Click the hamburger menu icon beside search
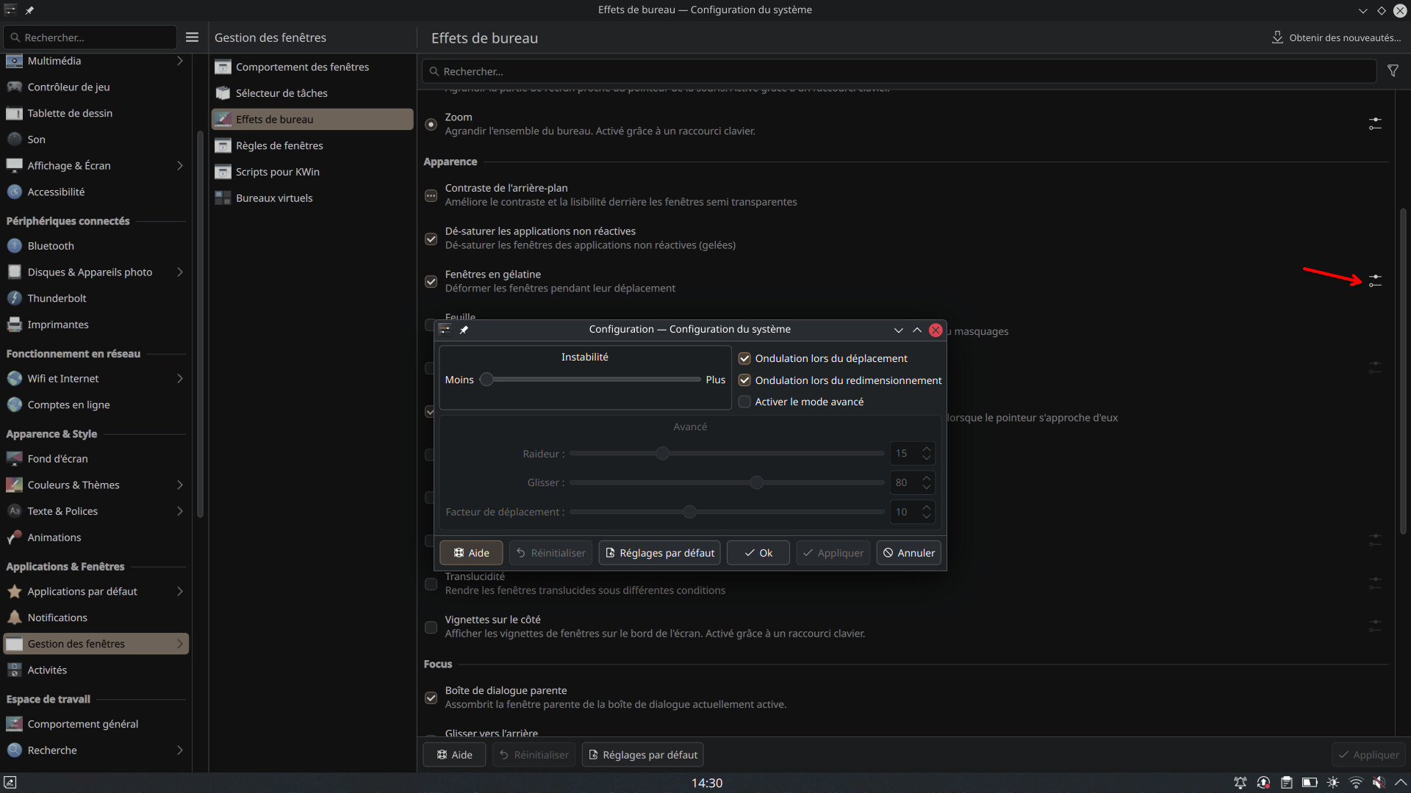This screenshot has height=793, width=1411. (192, 37)
